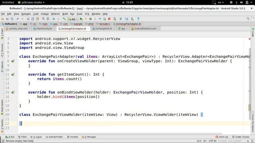Viewport: 255px width, 143px height.
Task: Click override gutter icon at line 15
Action: point(13,93)
